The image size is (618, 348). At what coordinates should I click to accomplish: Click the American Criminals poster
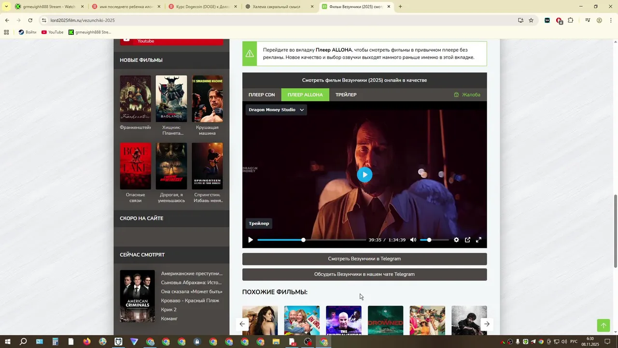tap(137, 296)
